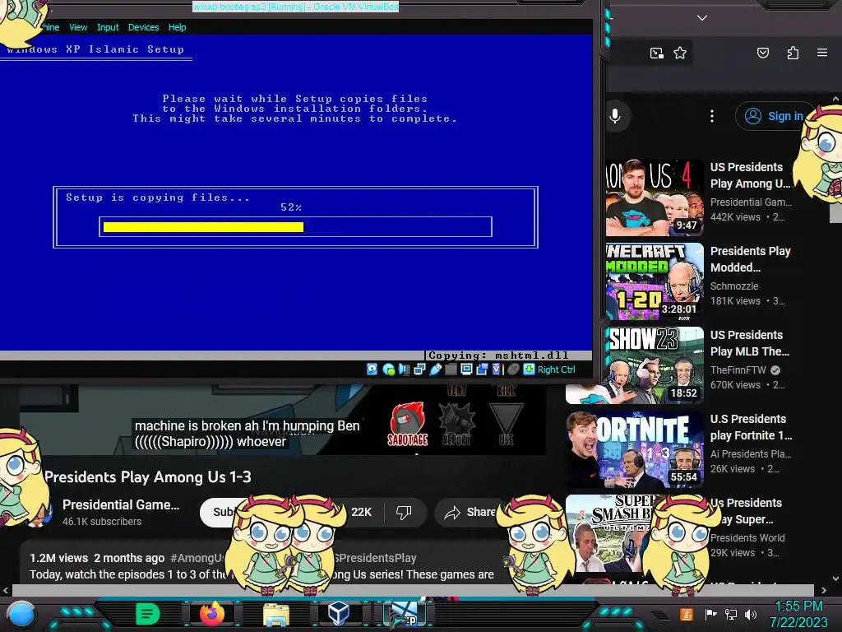Open 'U.S Presidents play Fortnite 1...' title
Image resolution: width=842 pixels, height=632 pixels.
pyautogui.click(x=751, y=427)
